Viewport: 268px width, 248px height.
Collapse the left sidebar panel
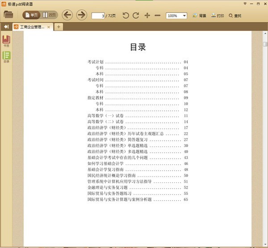pos(6,27)
